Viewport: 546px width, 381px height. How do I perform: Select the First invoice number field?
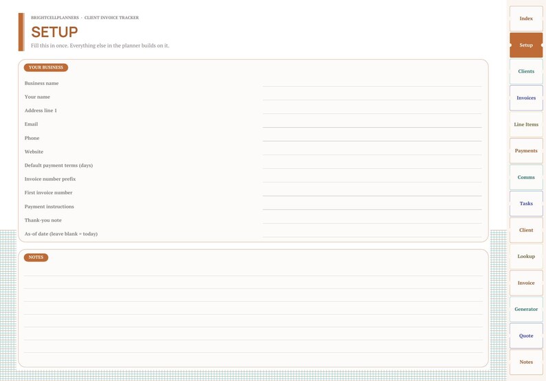pyautogui.click(x=372, y=192)
